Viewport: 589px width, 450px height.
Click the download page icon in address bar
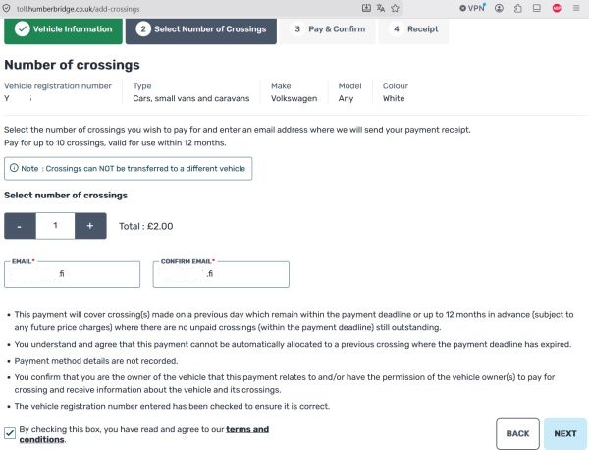click(366, 8)
